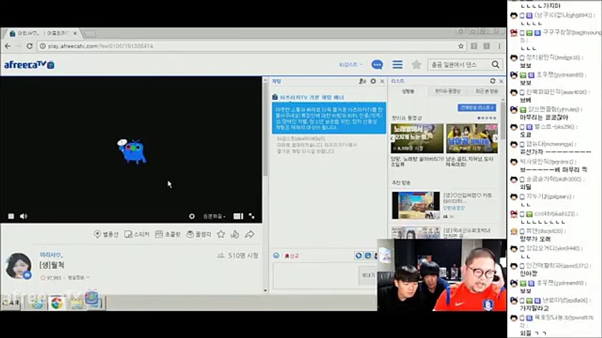Click the broadcaster nickname link

[51, 254]
